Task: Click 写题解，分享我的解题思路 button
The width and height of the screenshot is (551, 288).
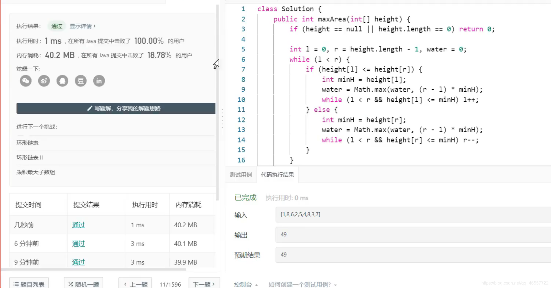Action: (x=116, y=108)
